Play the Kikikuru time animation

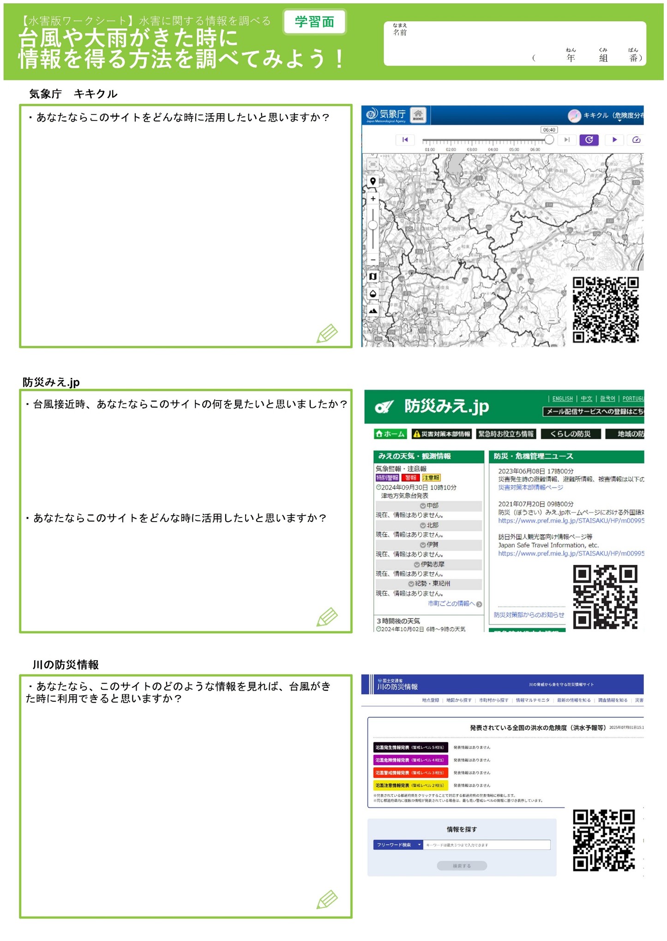pyautogui.click(x=614, y=140)
